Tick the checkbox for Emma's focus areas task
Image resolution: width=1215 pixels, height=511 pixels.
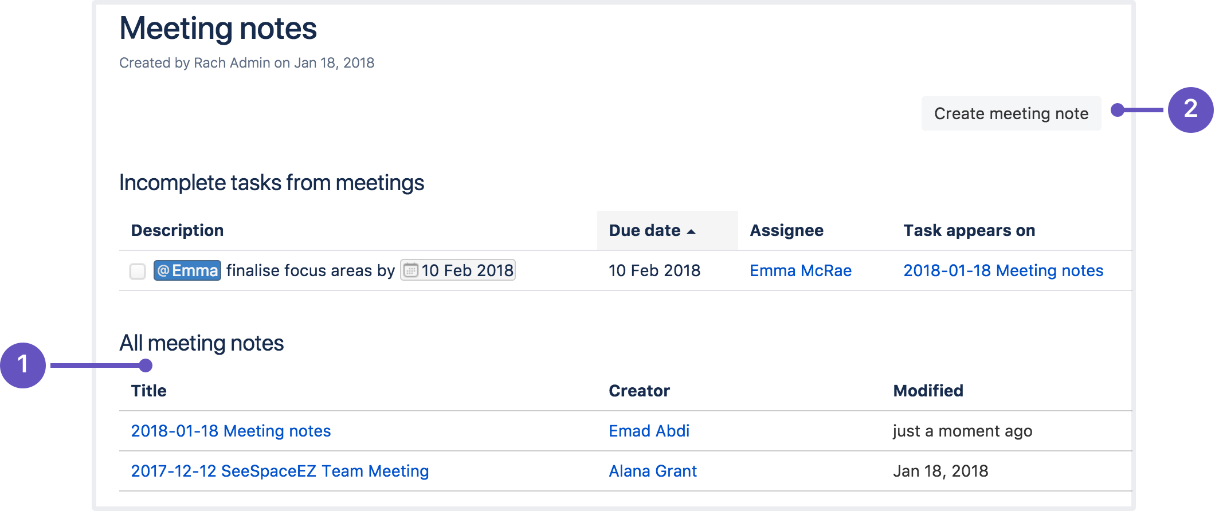(x=138, y=271)
